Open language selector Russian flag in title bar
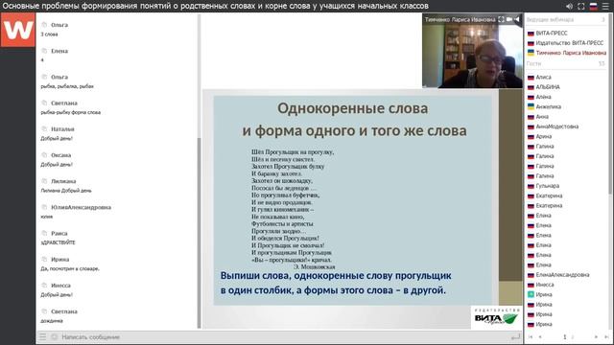This screenshot has width=614, height=345. pyautogui.click(x=593, y=7)
